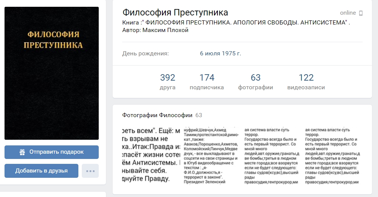Open the three-dot more actions menu
This screenshot has width=378, height=197.
pos(90,171)
